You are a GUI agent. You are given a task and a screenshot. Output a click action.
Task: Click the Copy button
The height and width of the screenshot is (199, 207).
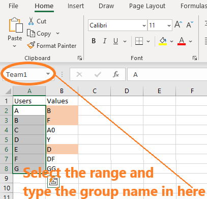[39, 34]
